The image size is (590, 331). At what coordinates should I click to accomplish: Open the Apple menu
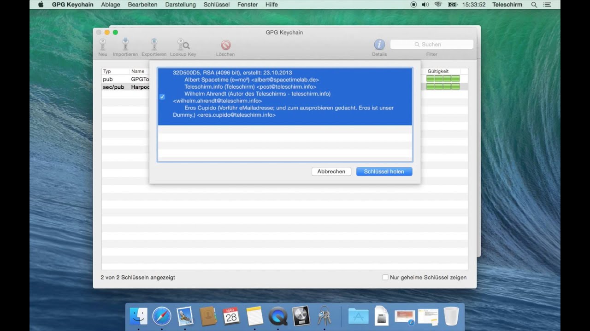41,5
